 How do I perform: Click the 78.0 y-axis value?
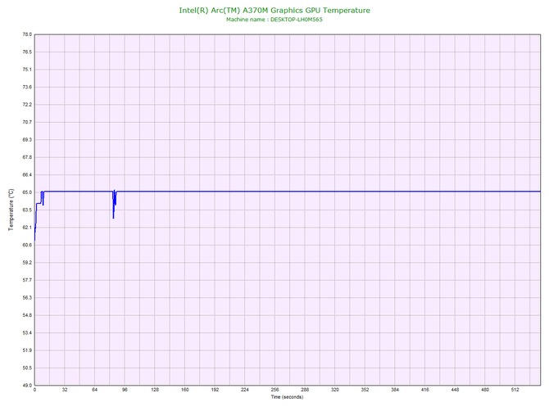(x=27, y=34)
